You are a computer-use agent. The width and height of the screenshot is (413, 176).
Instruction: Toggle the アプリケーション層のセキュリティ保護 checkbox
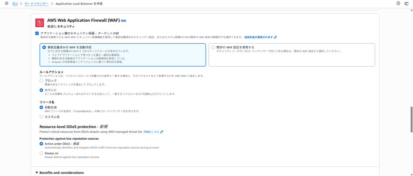[37, 33]
